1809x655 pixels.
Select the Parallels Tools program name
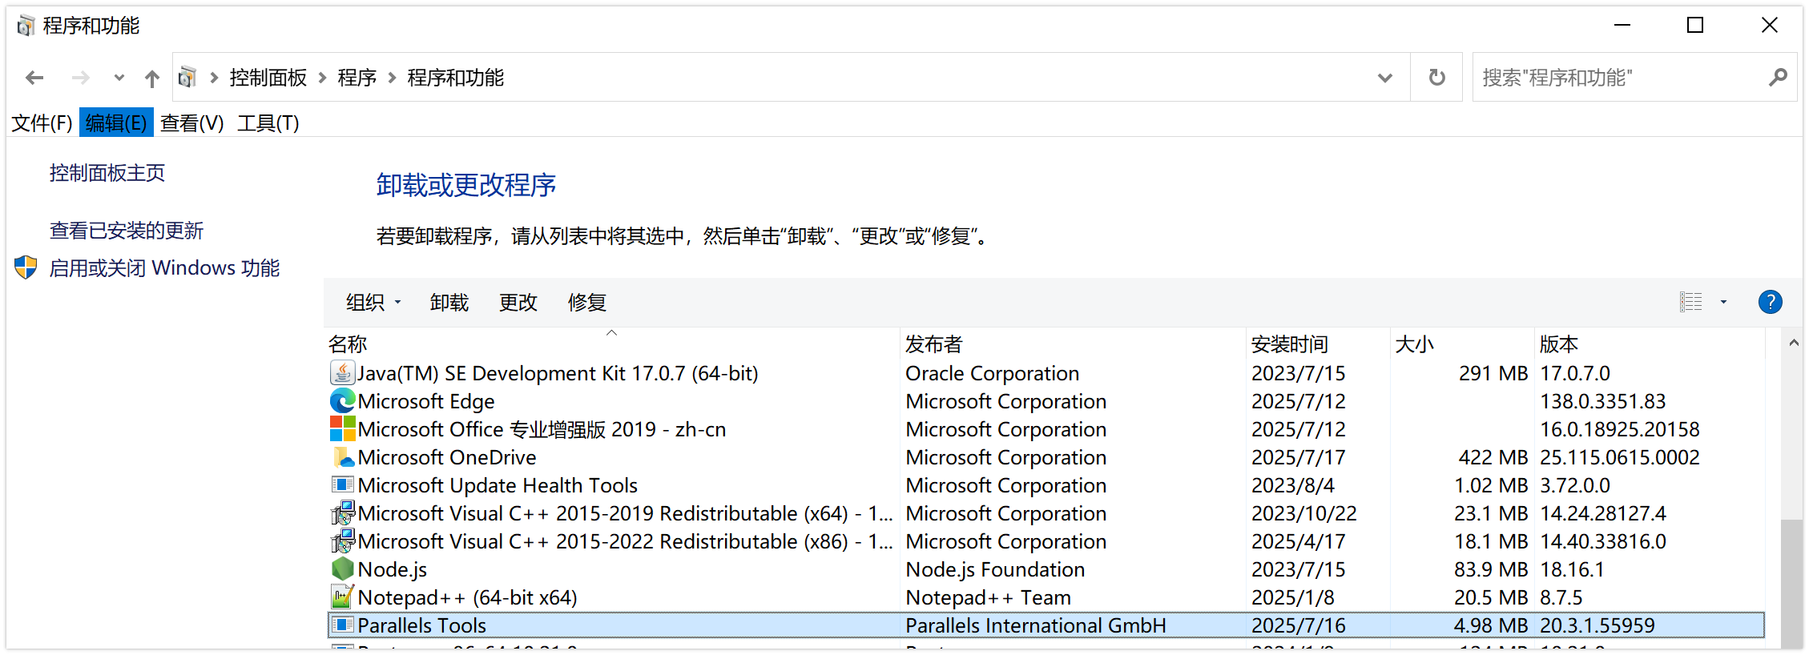coord(422,625)
